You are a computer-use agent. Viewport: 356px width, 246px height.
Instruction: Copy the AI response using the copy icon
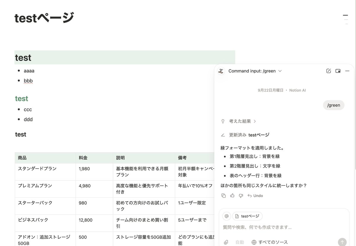pyautogui.click(x=223, y=196)
